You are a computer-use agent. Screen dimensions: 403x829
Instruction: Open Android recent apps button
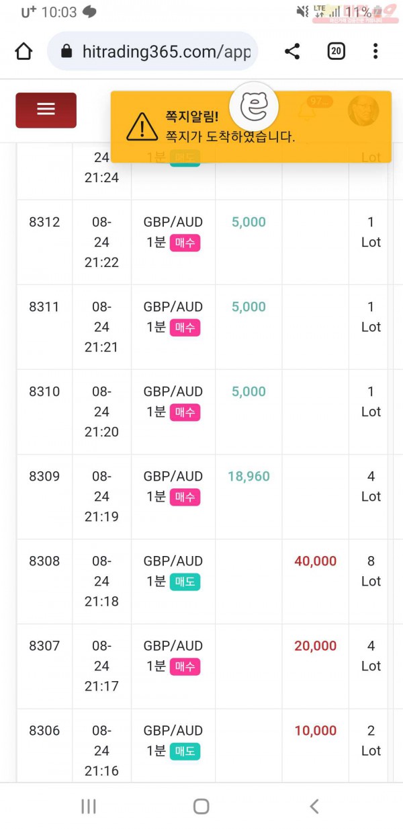click(89, 806)
